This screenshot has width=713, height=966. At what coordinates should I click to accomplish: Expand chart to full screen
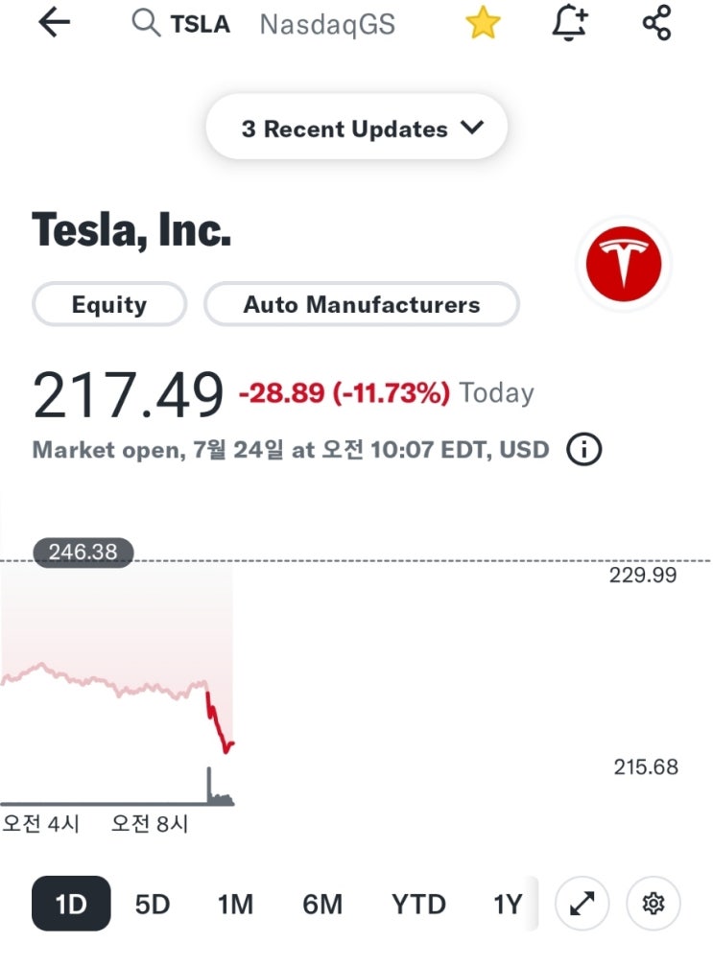(x=582, y=904)
